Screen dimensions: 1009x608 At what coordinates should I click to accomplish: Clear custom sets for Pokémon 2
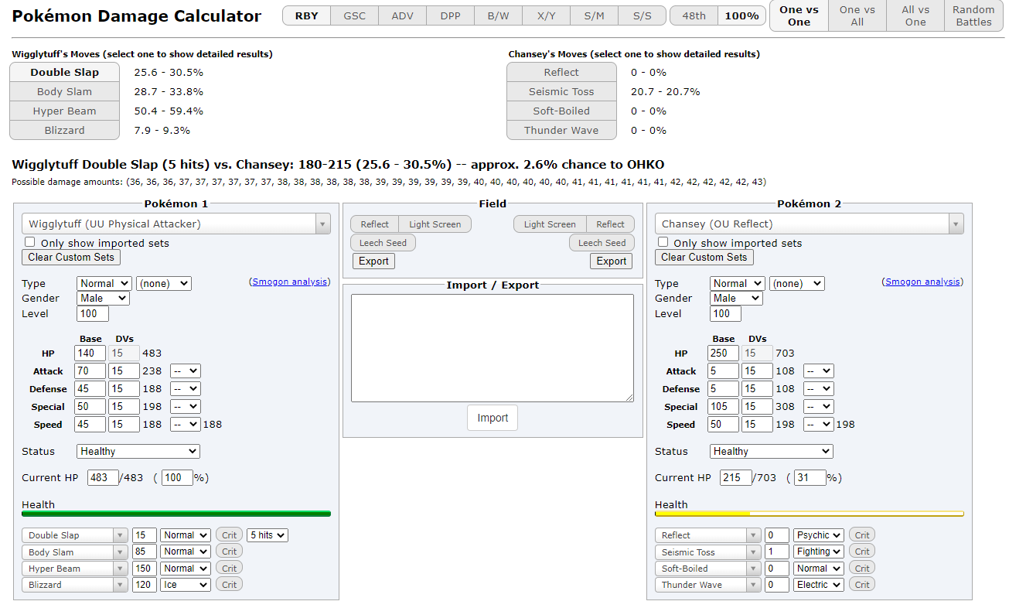tap(704, 258)
